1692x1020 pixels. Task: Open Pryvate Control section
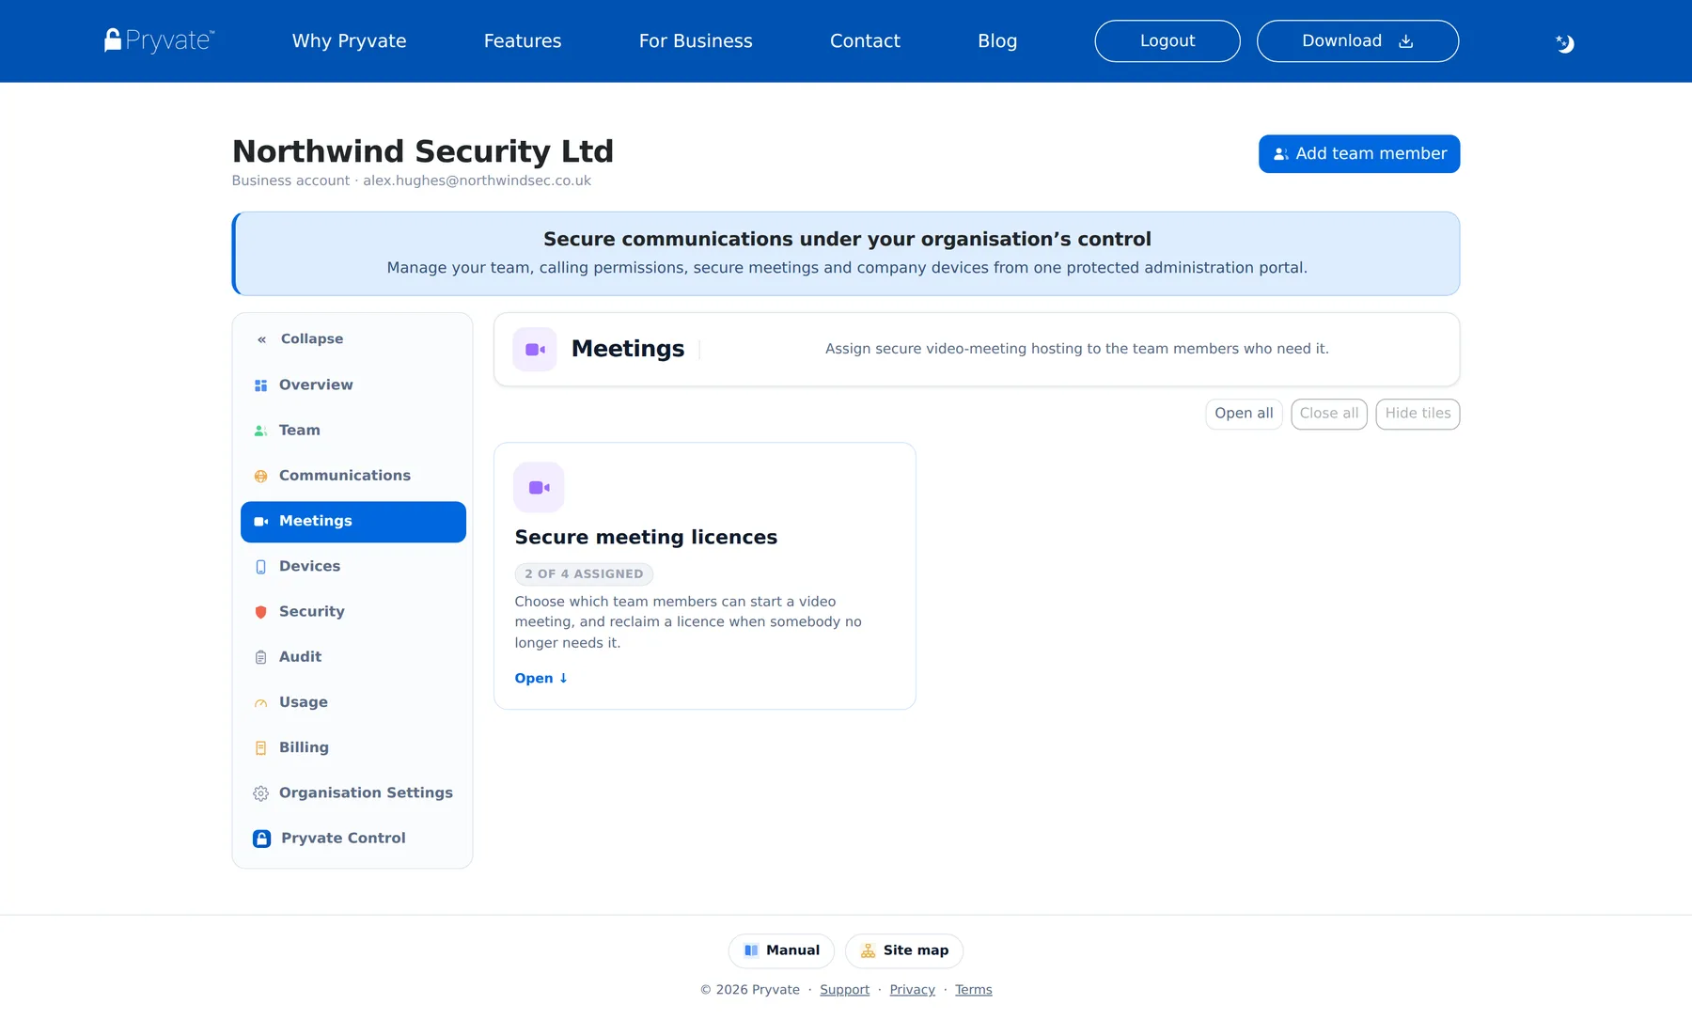(x=353, y=839)
